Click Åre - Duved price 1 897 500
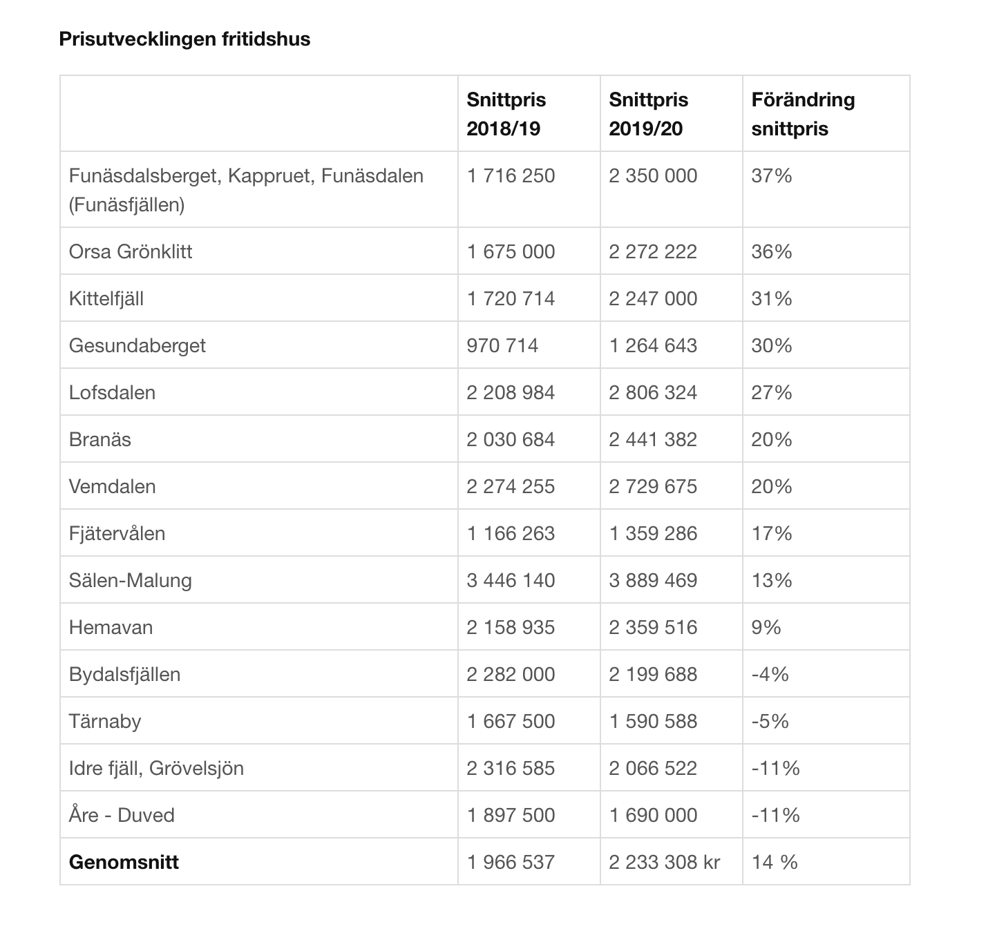Screen dimensions: 1006x931 [x=511, y=815]
